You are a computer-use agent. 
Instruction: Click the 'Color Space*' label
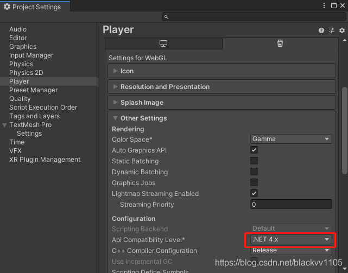(132, 139)
